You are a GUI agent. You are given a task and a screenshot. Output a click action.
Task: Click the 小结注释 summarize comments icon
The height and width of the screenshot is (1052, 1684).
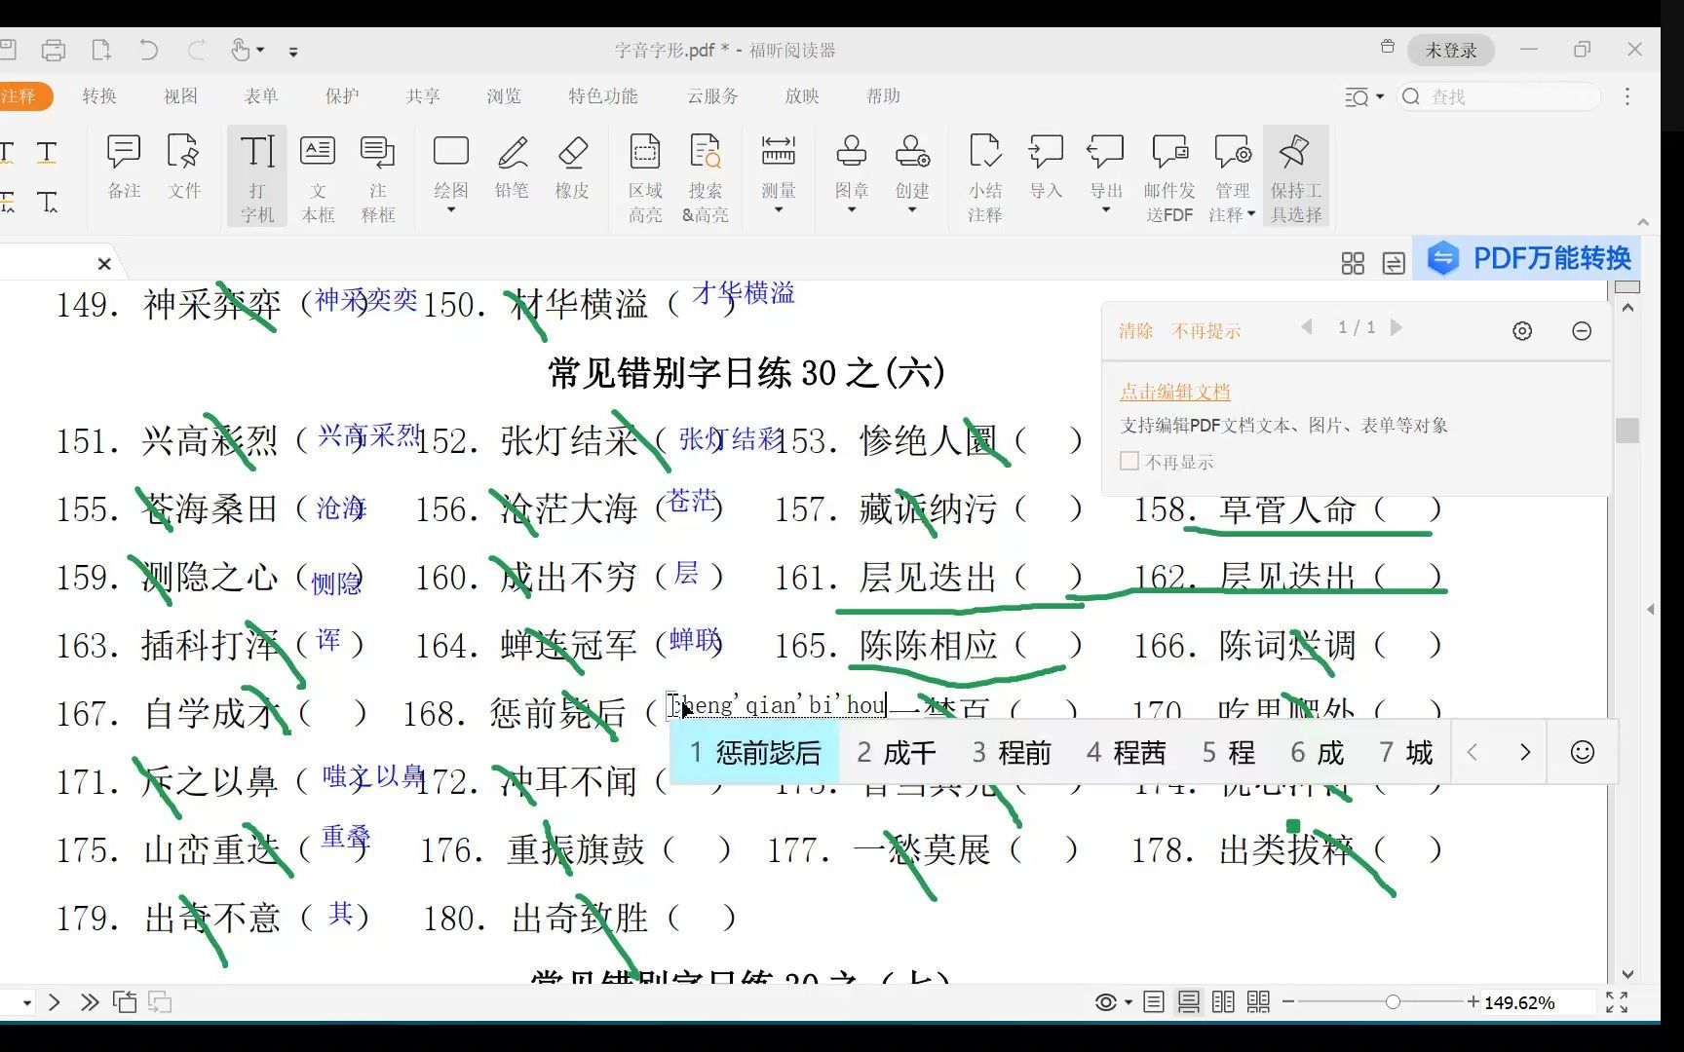(985, 176)
